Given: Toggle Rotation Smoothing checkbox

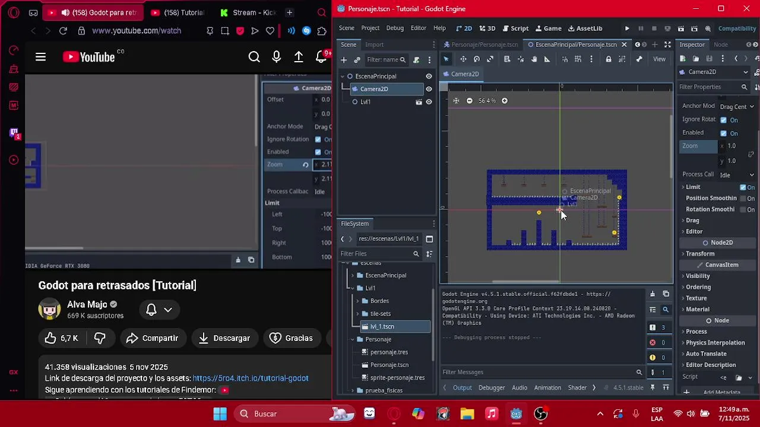Looking at the screenshot, I should 743,209.
